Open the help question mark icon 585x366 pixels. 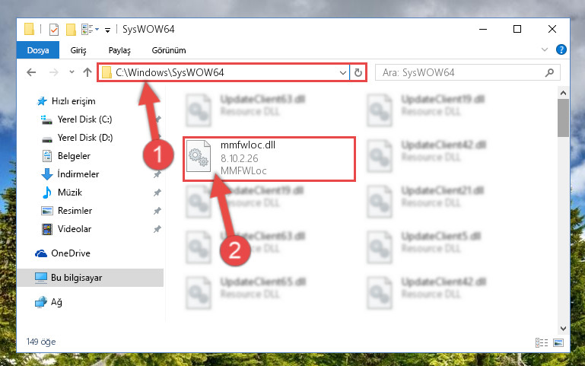[561, 49]
